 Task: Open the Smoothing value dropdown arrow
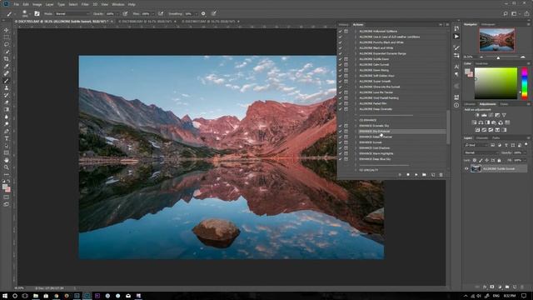[196, 13]
